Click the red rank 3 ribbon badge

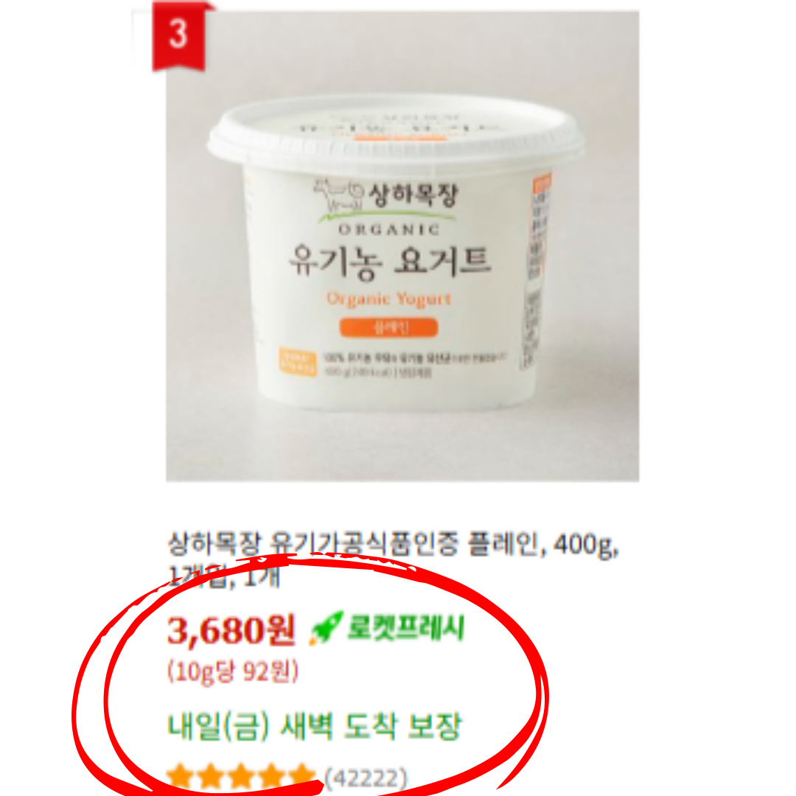tap(178, 35)
